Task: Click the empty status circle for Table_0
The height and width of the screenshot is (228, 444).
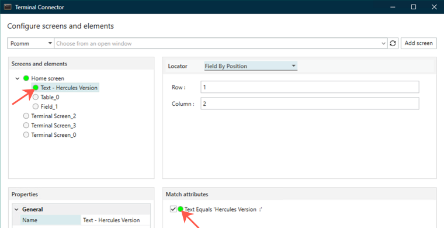Action: [x=36, y=97]
